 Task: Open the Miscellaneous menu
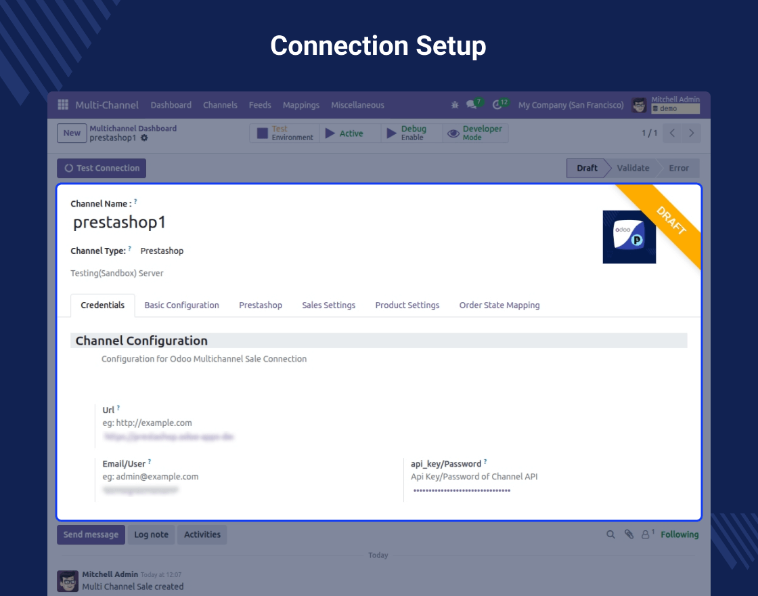pyautogui.click(x=358, y=105)
